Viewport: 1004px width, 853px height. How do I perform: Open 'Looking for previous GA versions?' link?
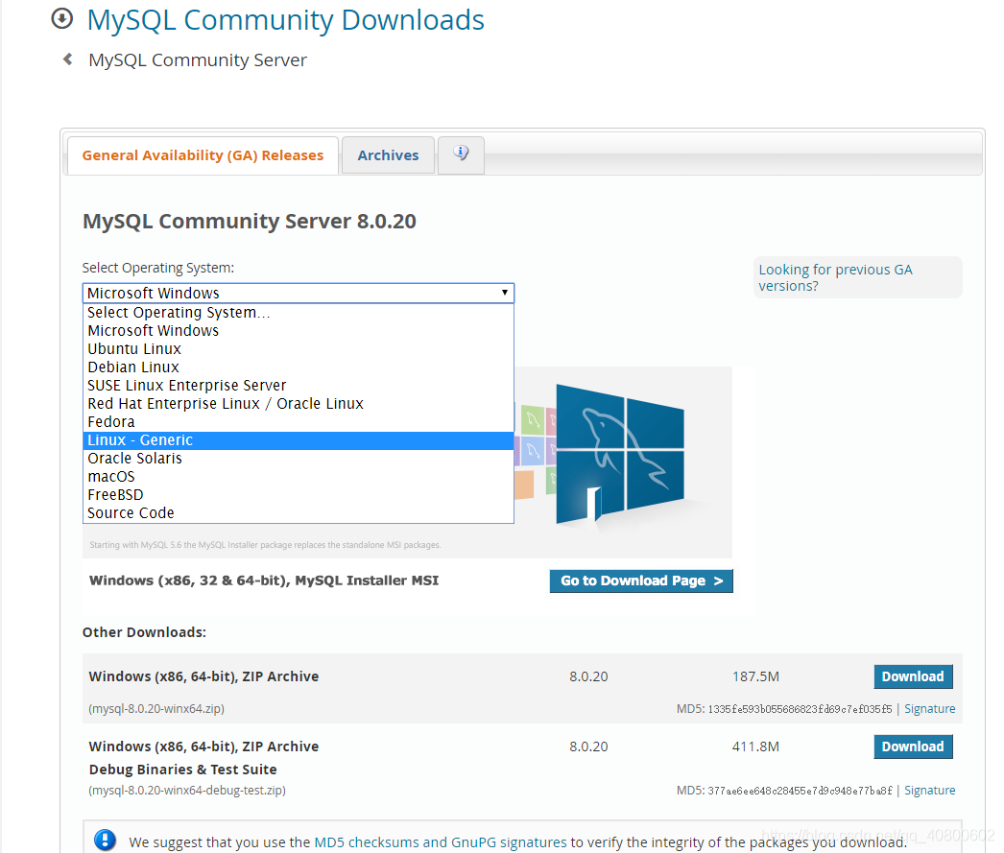click(x=835, y=277)
